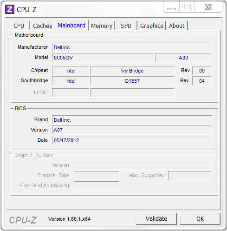Click the empty Side Band Addressing field
Screen dimensions: 227x231
(97, 185)
